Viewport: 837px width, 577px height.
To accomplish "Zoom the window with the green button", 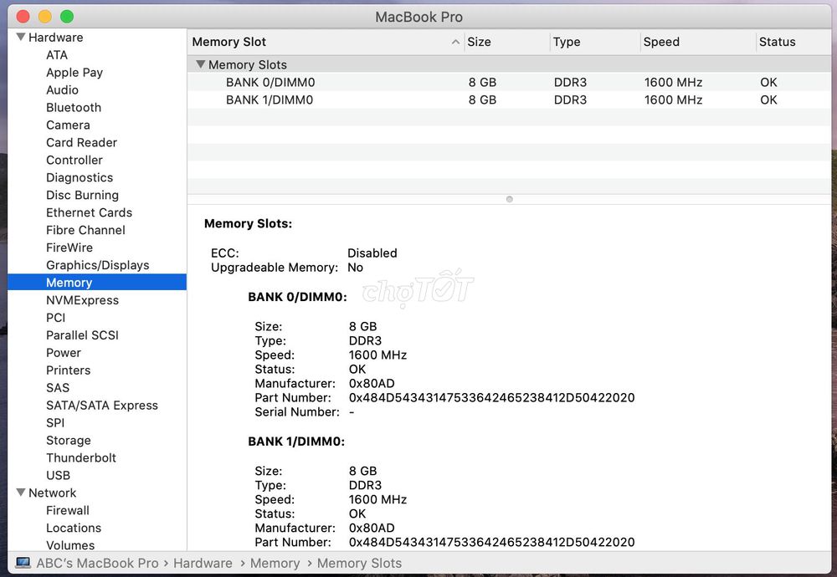I will 67,17.
